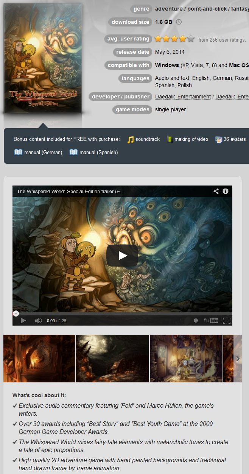
Task: Open the dark cottage screenshot thumbnail
Action: coord(112,359)
